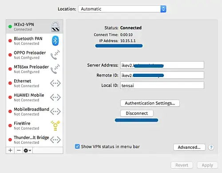Click the Ethernet arrows icon
The image size is (222, 173).
point(55,83)
